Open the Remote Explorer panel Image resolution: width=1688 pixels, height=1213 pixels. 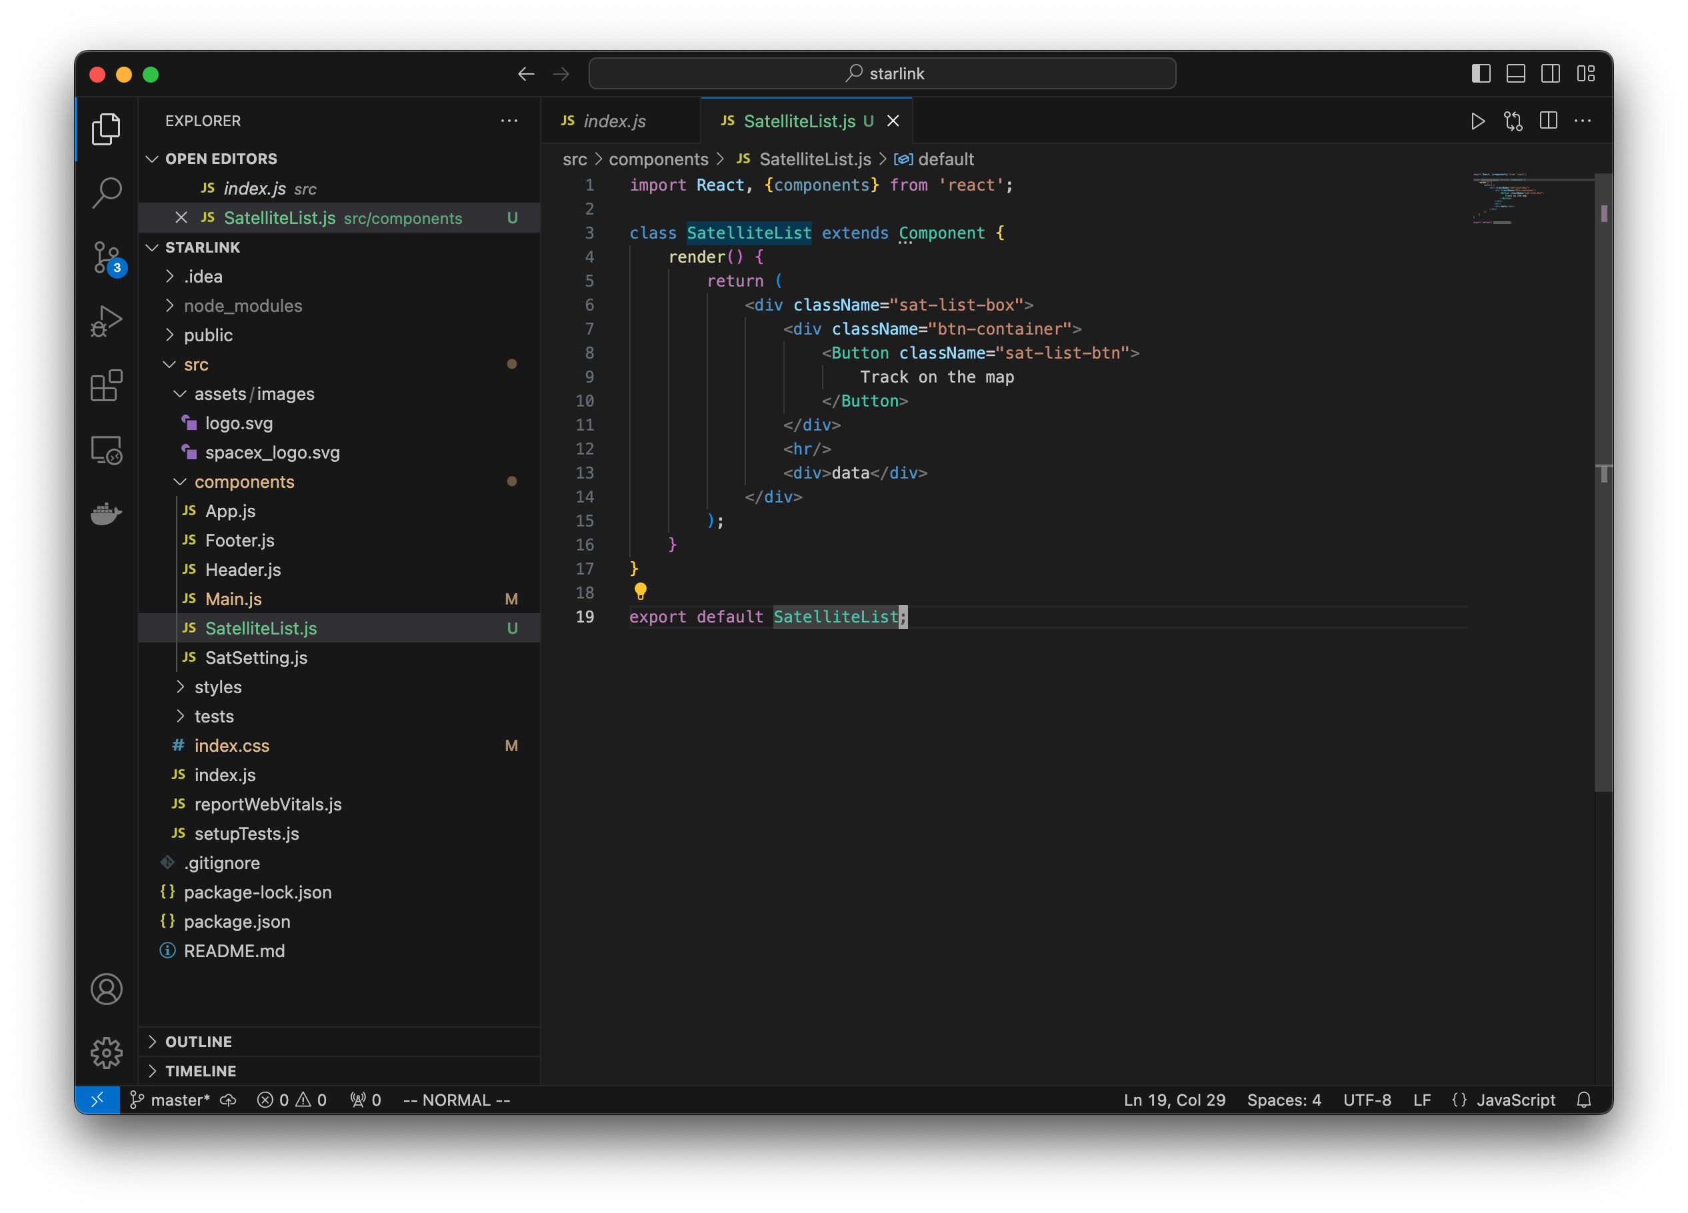click(107, 449)
